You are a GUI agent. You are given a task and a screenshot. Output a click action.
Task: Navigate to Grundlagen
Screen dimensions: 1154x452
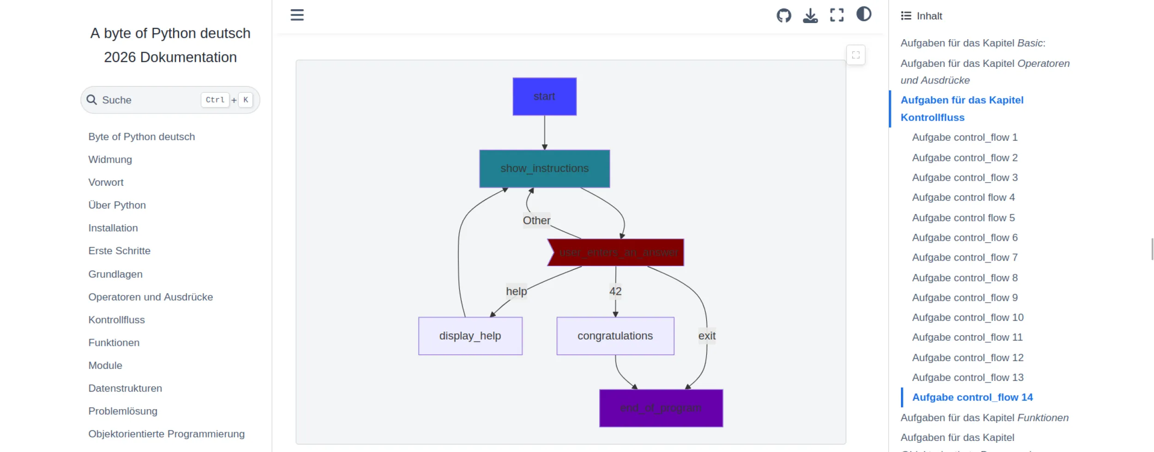pyautogui.click(x=115, y=274)
